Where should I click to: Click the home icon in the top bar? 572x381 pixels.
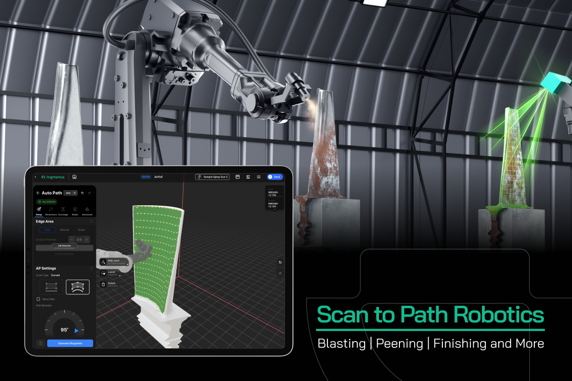coord(75,177)
